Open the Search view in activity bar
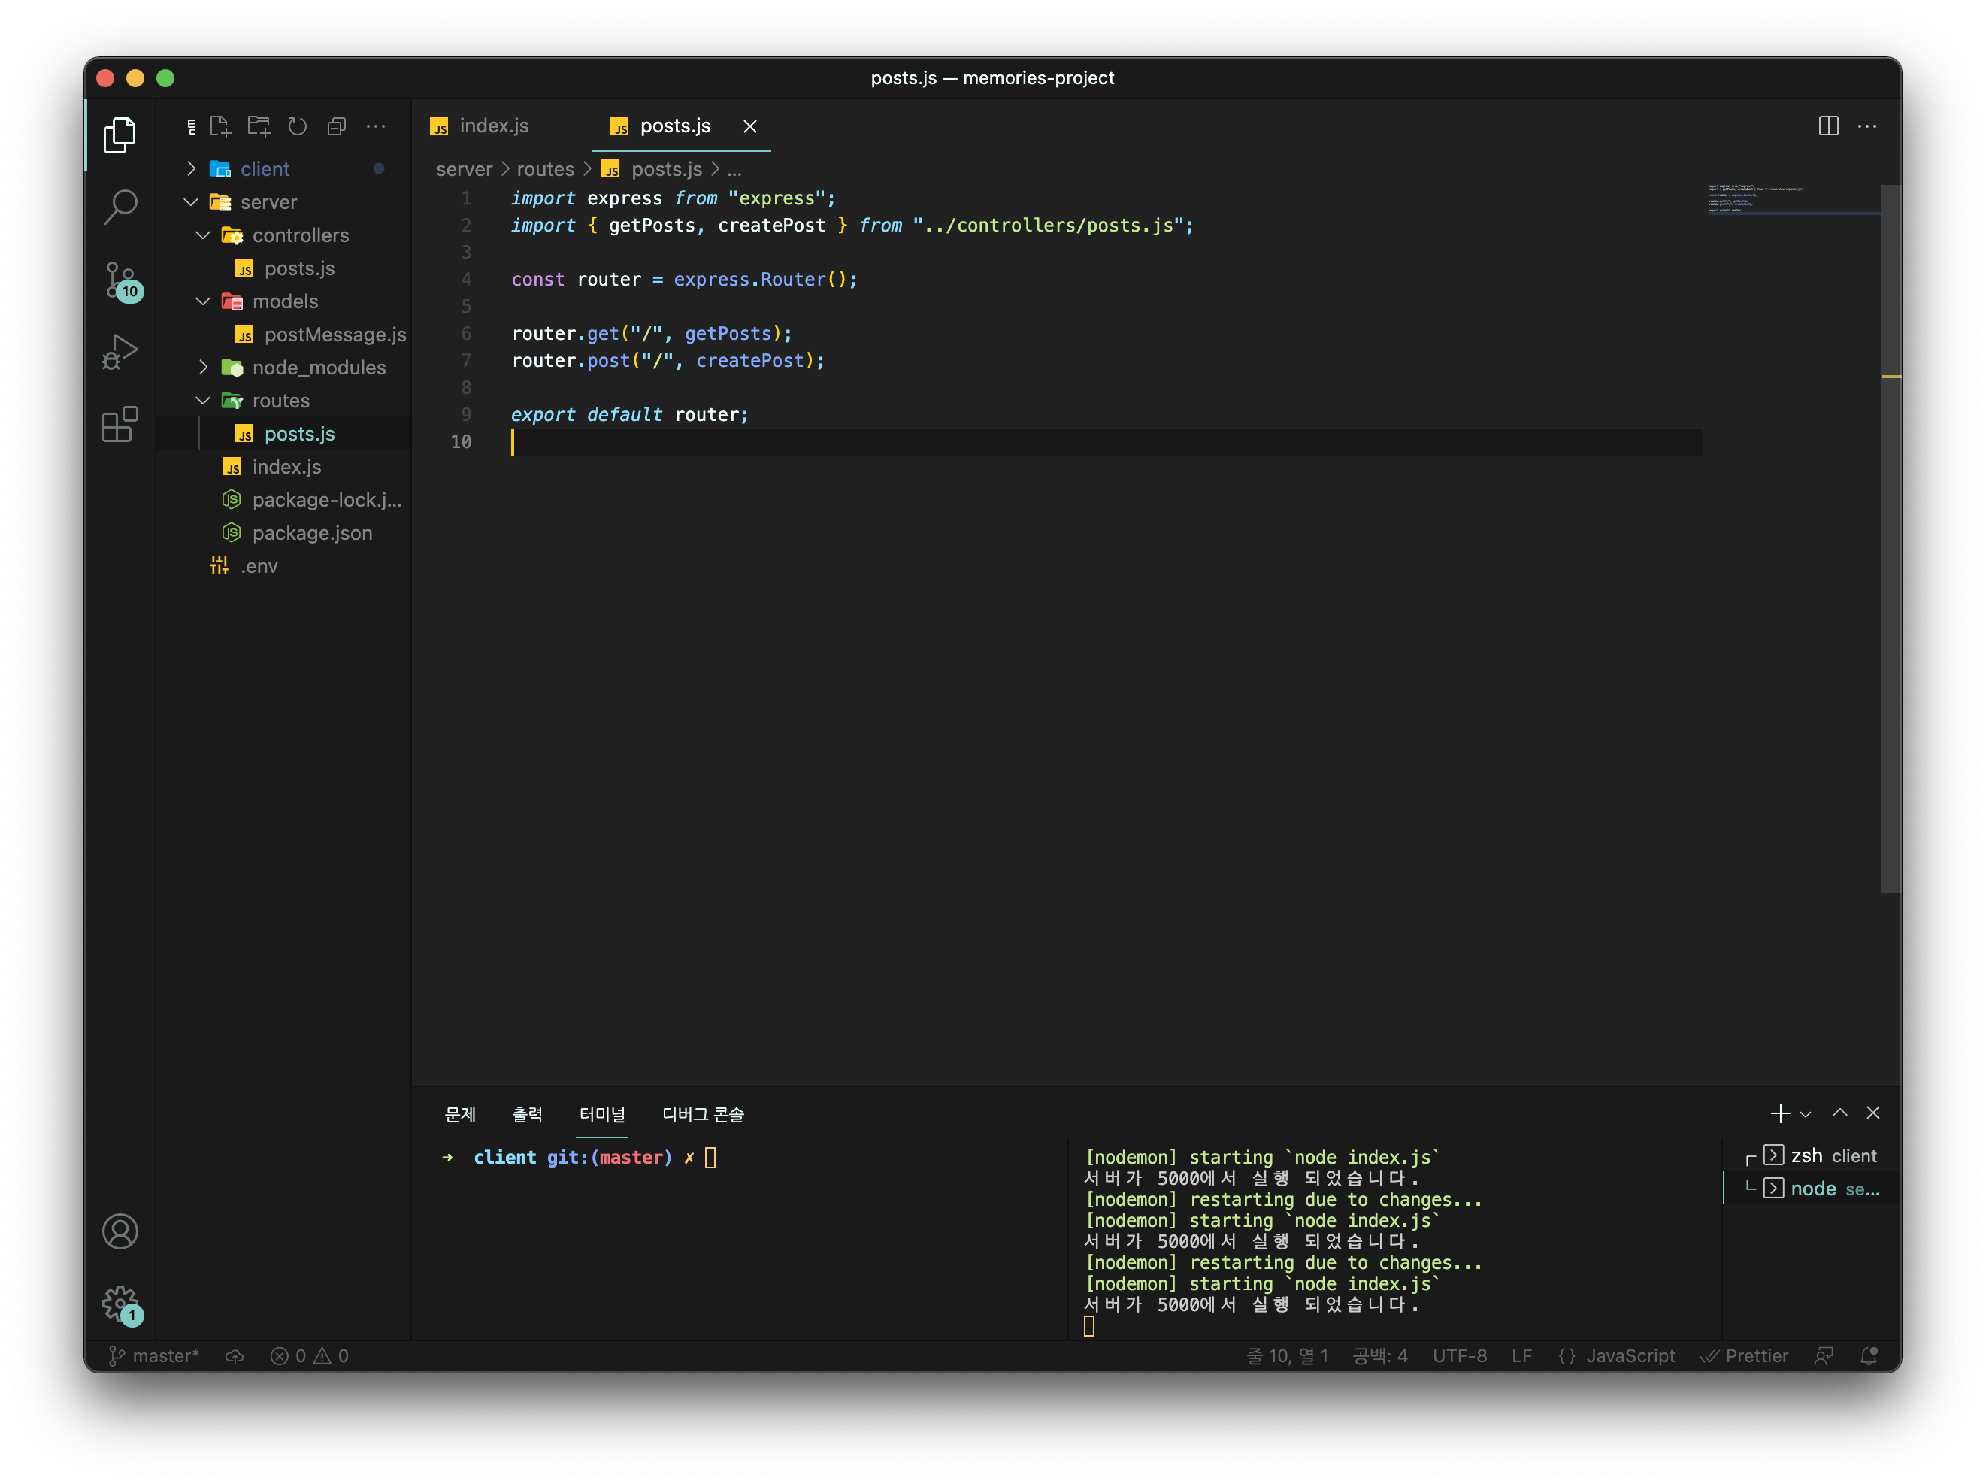Viewport: 1986px width, 1484px height. (120, 207)
